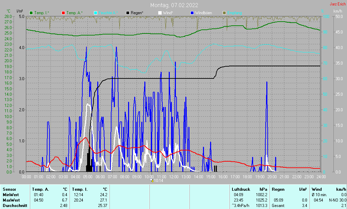Click the °C axis unit label at top left
Screen dimensions: 347x209
pos(9,11)
